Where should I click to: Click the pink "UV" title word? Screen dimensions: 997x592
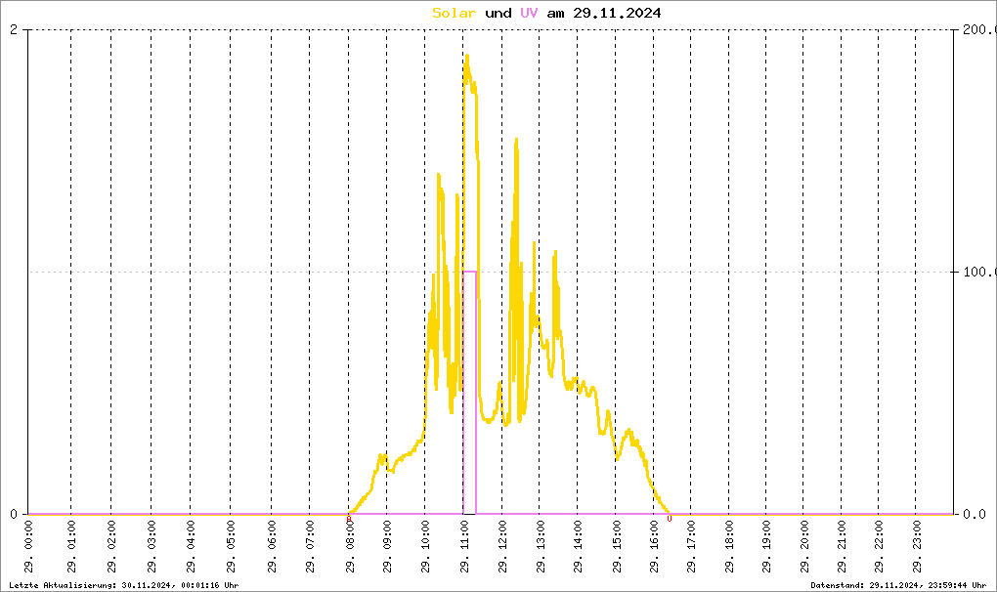click(x=529, y=13)
